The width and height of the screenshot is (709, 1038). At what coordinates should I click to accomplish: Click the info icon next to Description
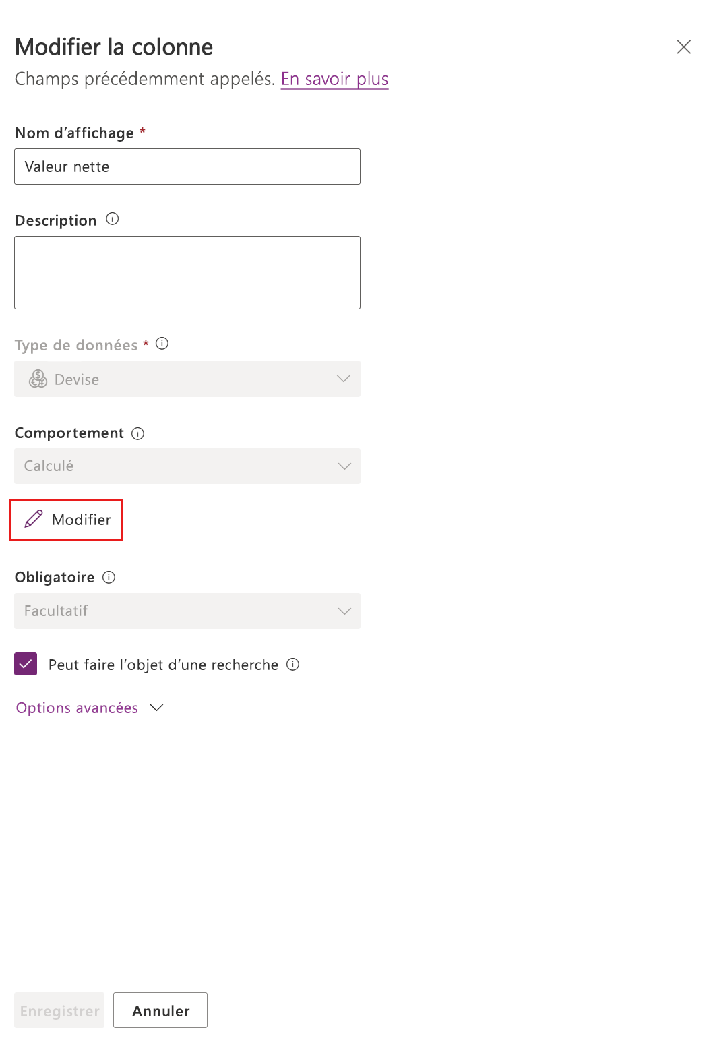click(x=113, y=219)
